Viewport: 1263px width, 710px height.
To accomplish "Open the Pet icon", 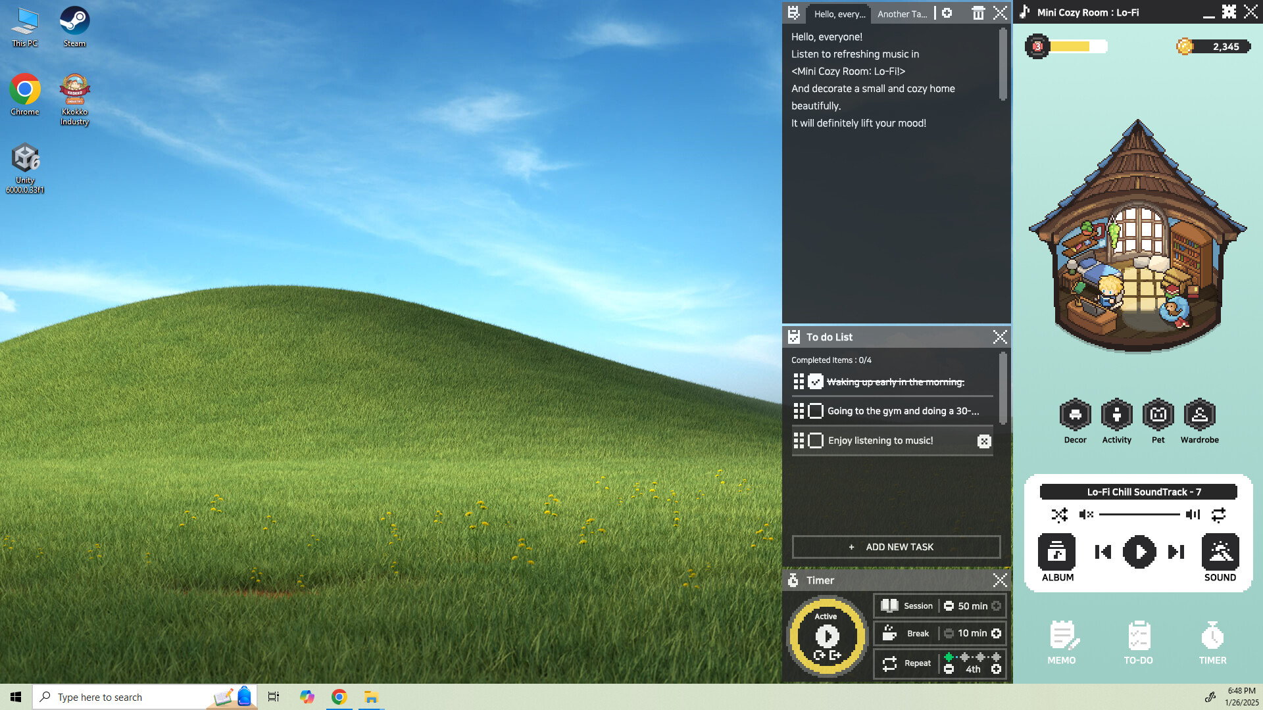I will pos(1158,415).
